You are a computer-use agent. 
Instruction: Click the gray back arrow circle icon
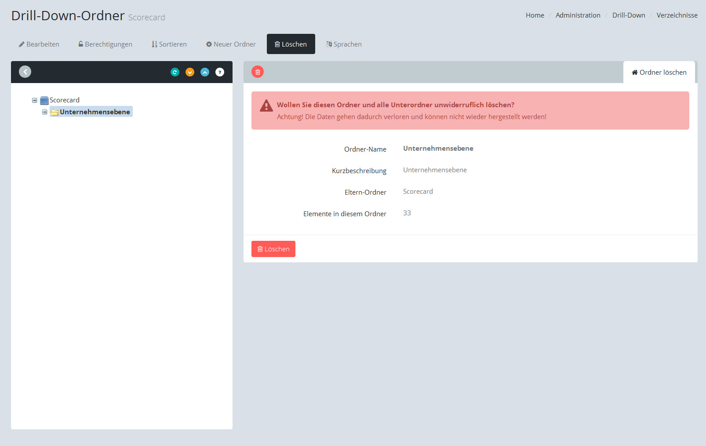[x=25, y=72]
